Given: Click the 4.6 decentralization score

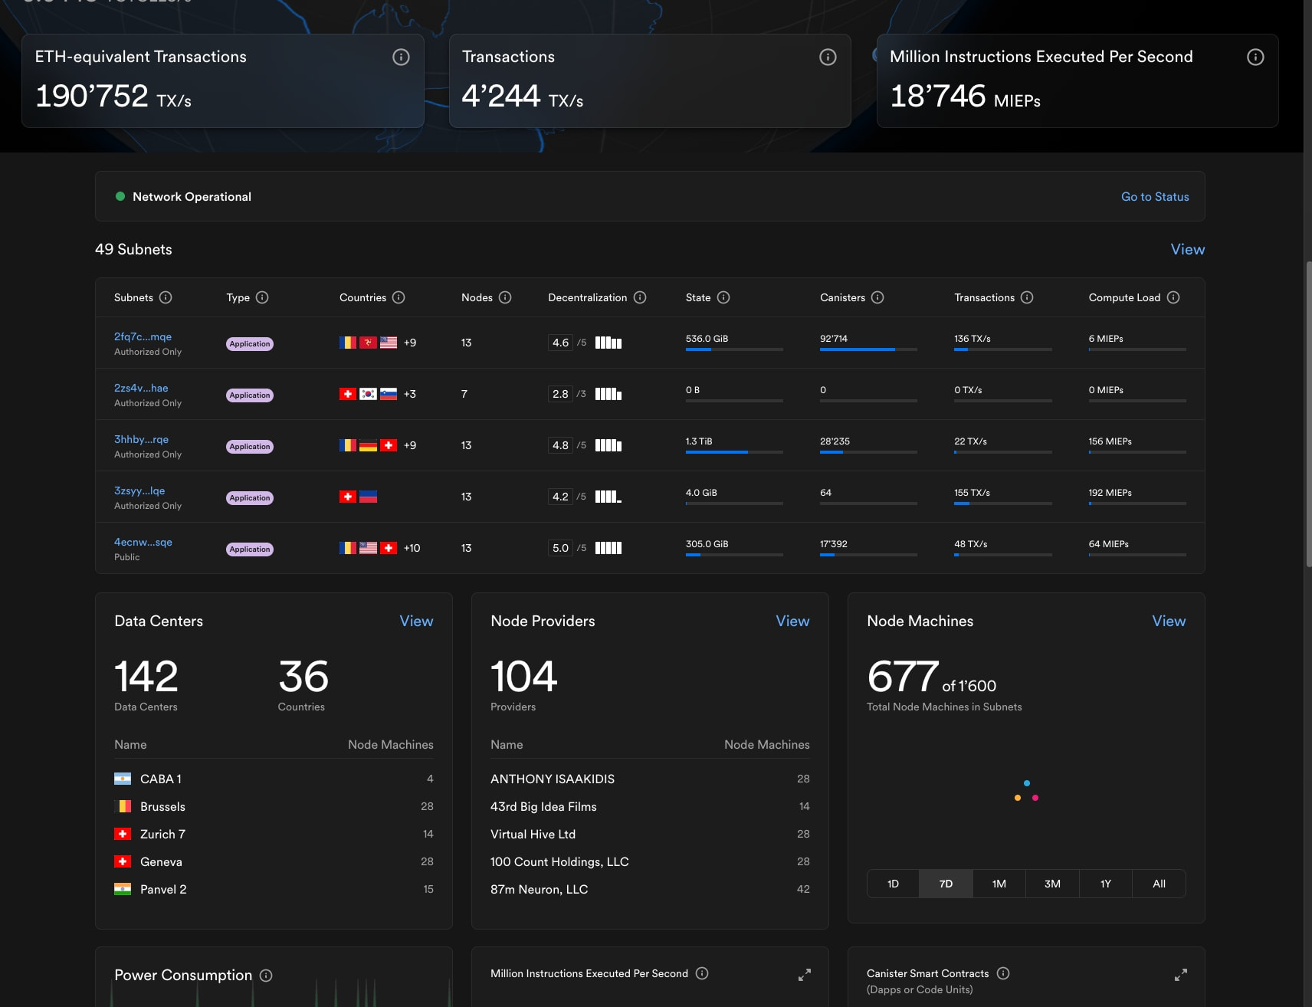Looking at the screenshot, I should coord(560,343).
